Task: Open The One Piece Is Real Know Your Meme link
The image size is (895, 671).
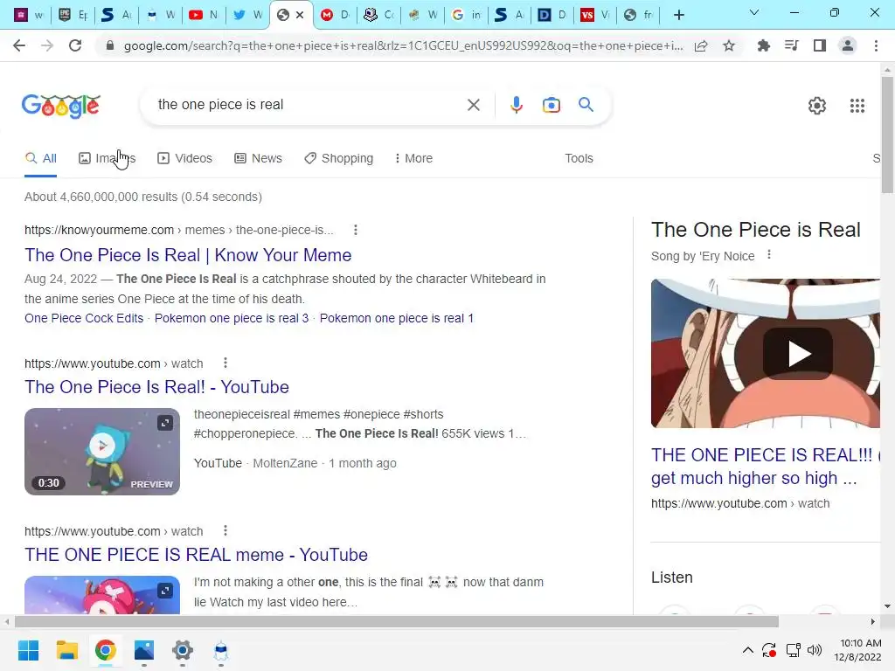Action: pyautogui.click(x=188, y=255)
